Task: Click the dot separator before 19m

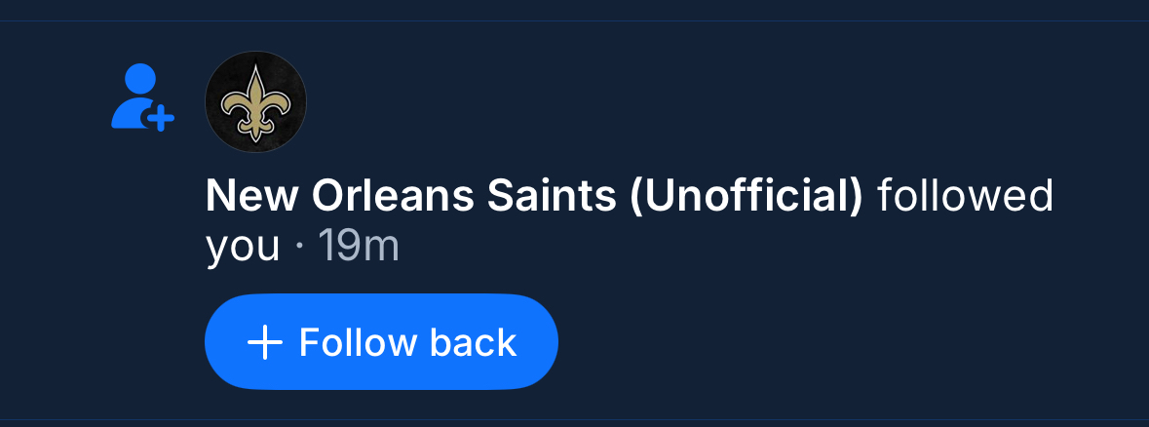Action: pyautogui.click(x=299, y=249)
